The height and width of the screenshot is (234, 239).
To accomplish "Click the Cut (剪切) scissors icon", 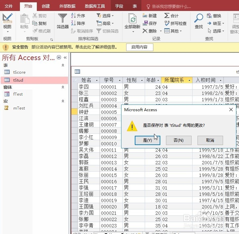I will [35, 16].
